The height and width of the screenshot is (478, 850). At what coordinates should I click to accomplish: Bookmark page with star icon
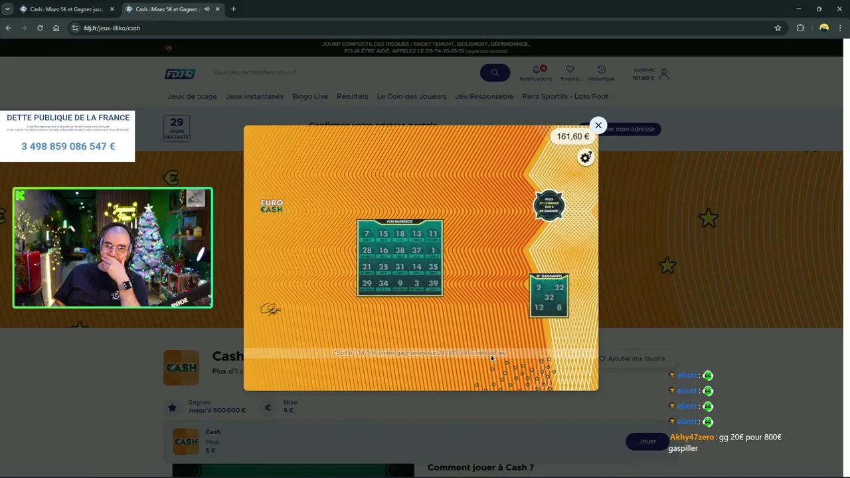pos(778,28)
